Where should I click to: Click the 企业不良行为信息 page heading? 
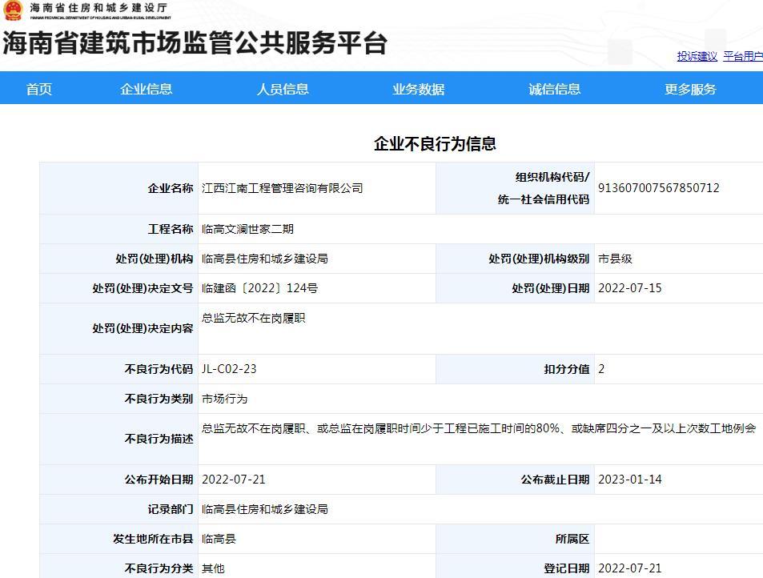point(435,143)
